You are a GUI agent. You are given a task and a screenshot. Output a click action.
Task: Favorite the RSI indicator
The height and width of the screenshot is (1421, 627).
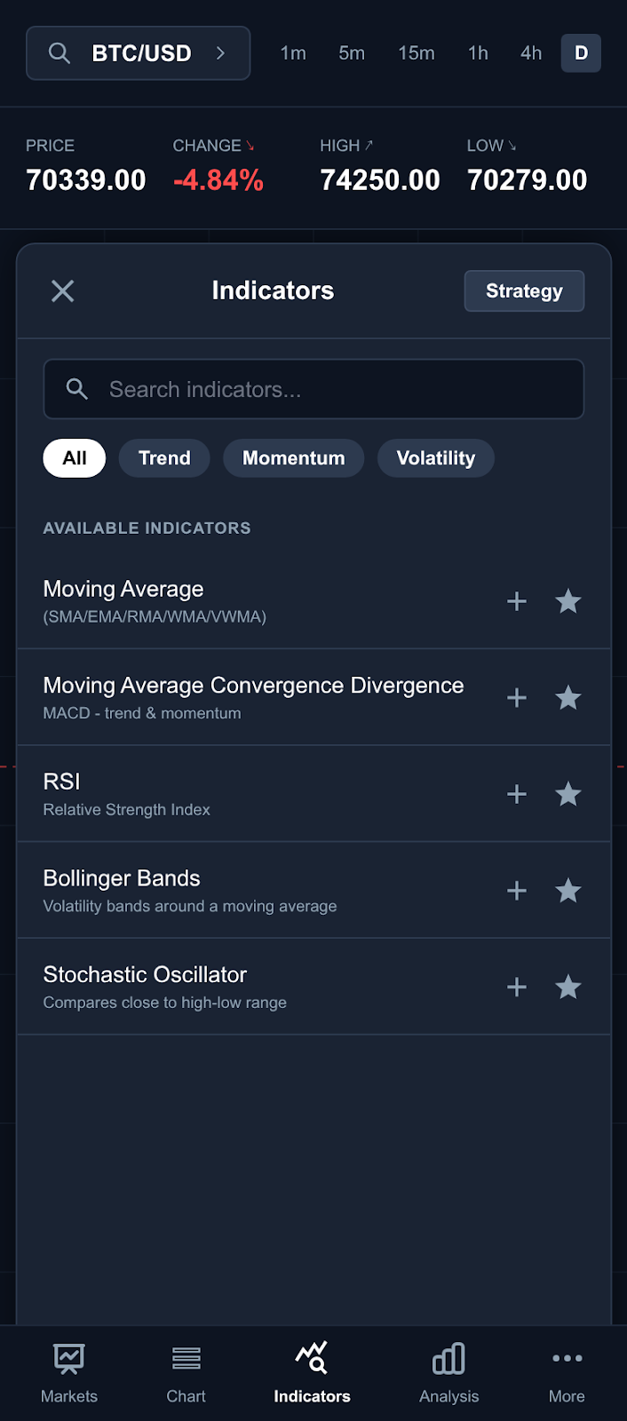pyautogui.click(x=568, y=794)
